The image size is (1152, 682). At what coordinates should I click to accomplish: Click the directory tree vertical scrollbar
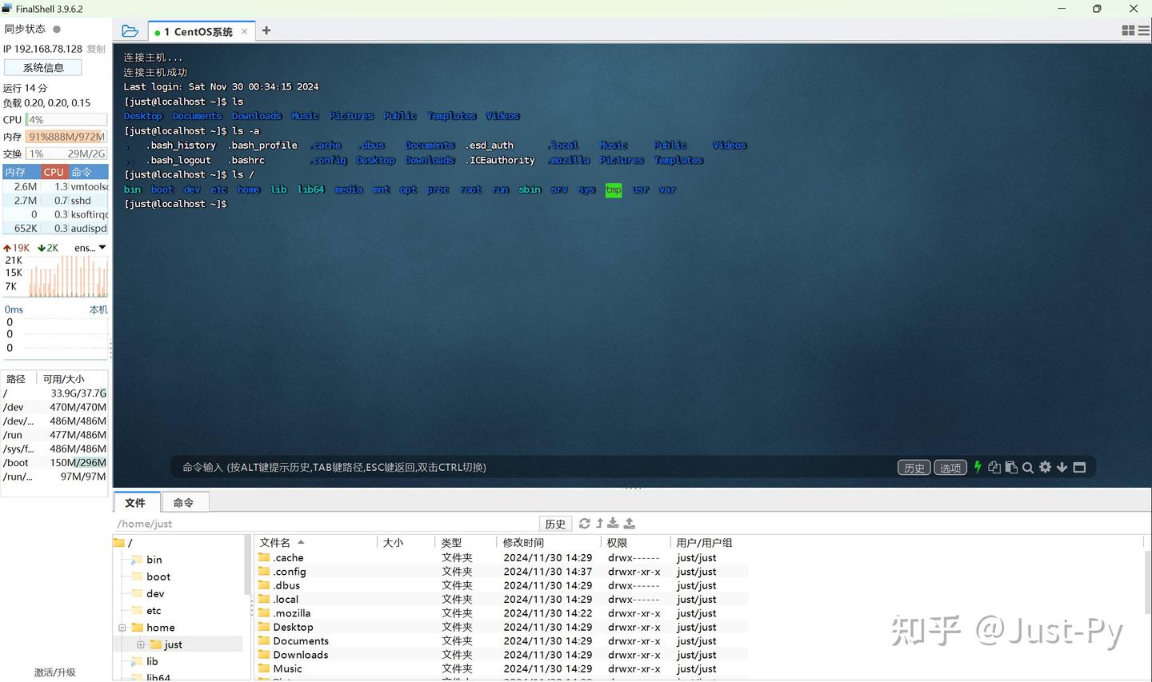point(247,565)
